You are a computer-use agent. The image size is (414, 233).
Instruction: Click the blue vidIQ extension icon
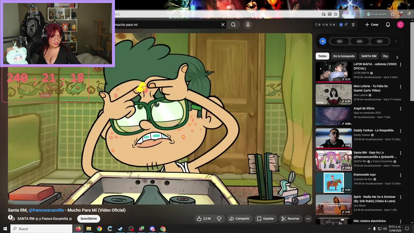341,25
